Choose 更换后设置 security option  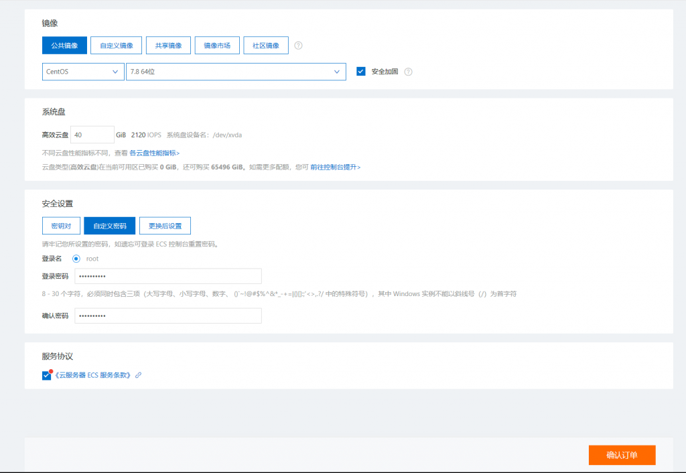point(165,226)
